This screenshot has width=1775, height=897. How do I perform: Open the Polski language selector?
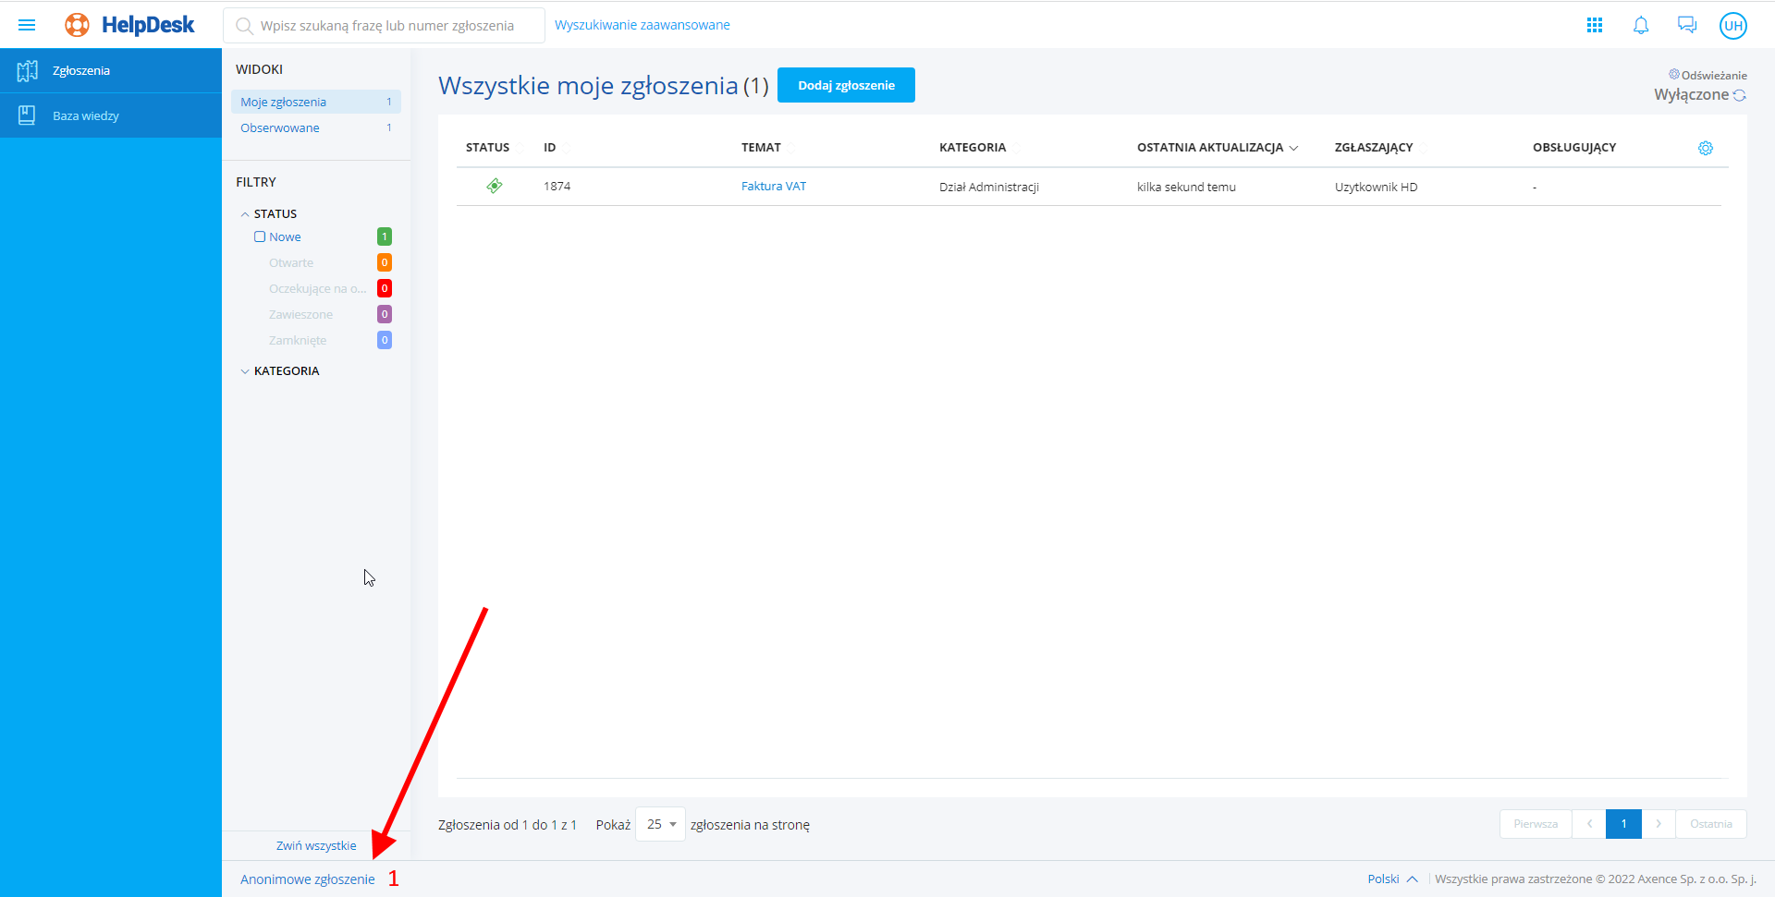(x=1391, y=879)
